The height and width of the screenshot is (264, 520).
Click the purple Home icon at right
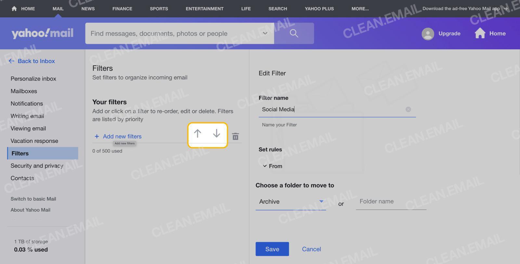pos(480,33)
